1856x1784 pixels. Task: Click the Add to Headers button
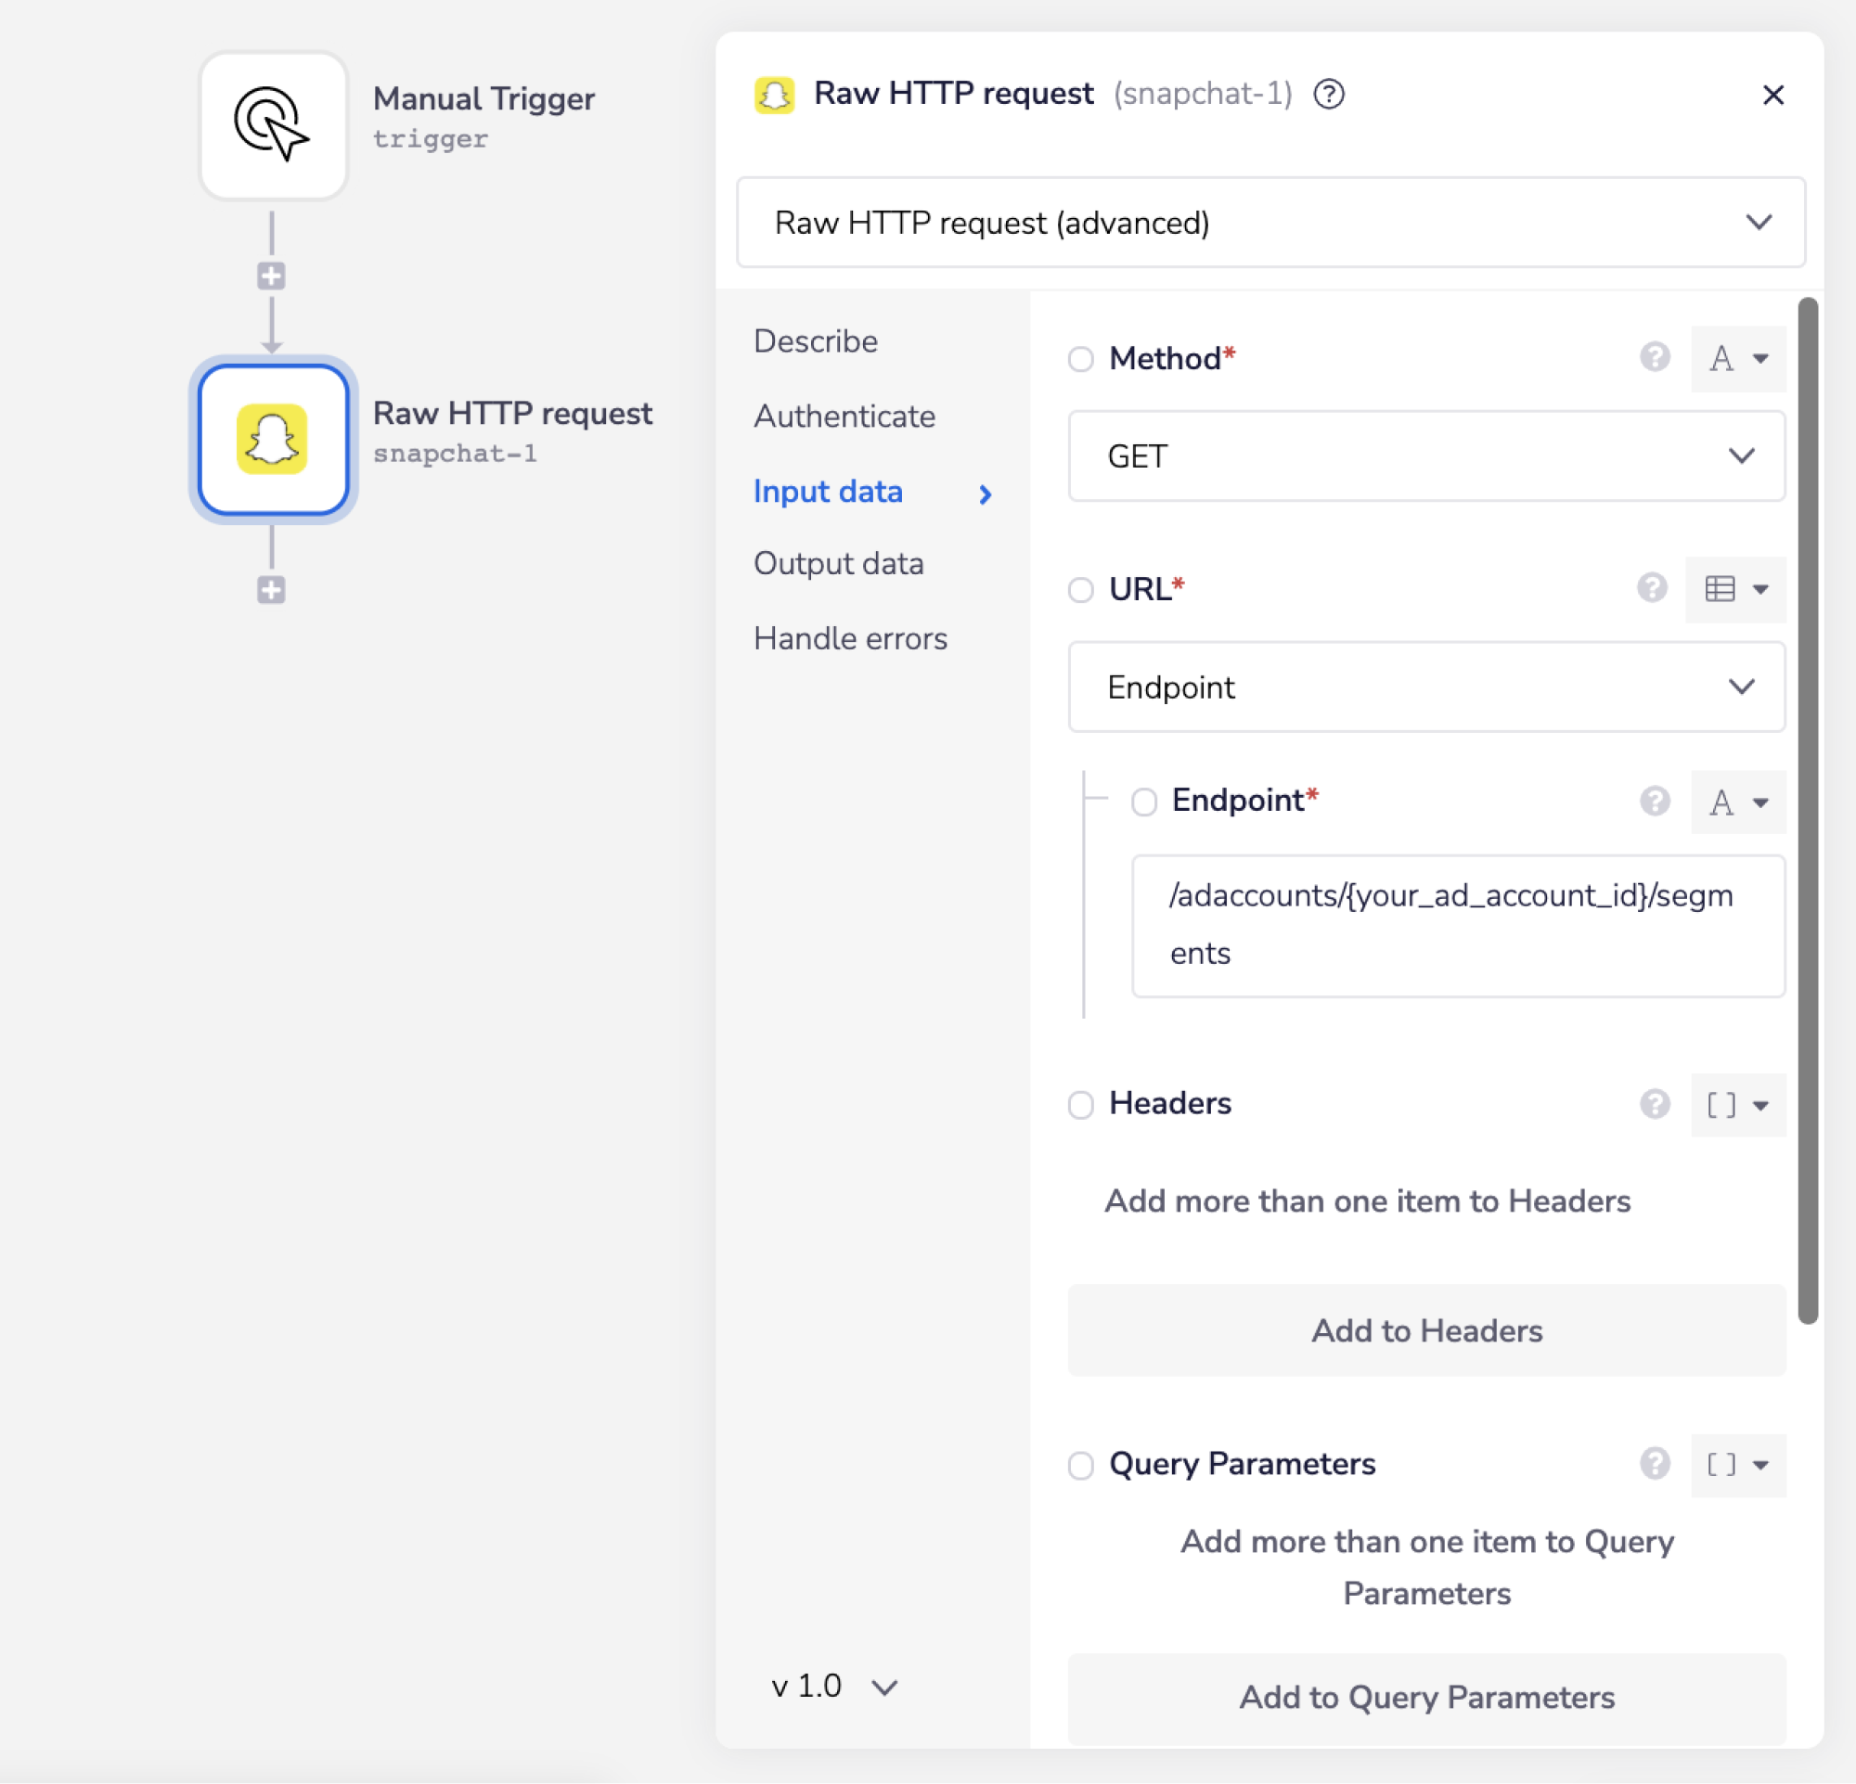(1426, 1329)
